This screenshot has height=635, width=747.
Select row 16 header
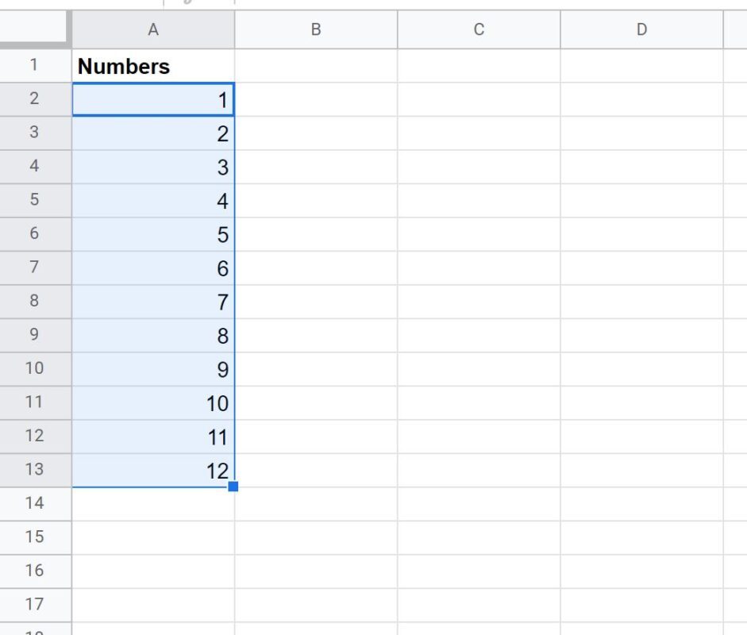pos(36,571)
